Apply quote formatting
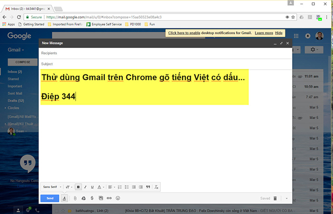 click(x=148, y=187)
